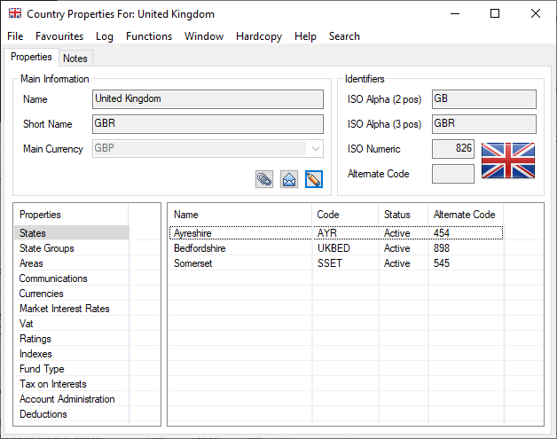557x439 pixels.
Task: Click the ISO Numeric field
Action: click(x=452, y=149)
